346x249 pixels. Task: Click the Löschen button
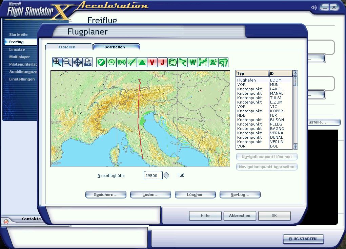(195, 195)
